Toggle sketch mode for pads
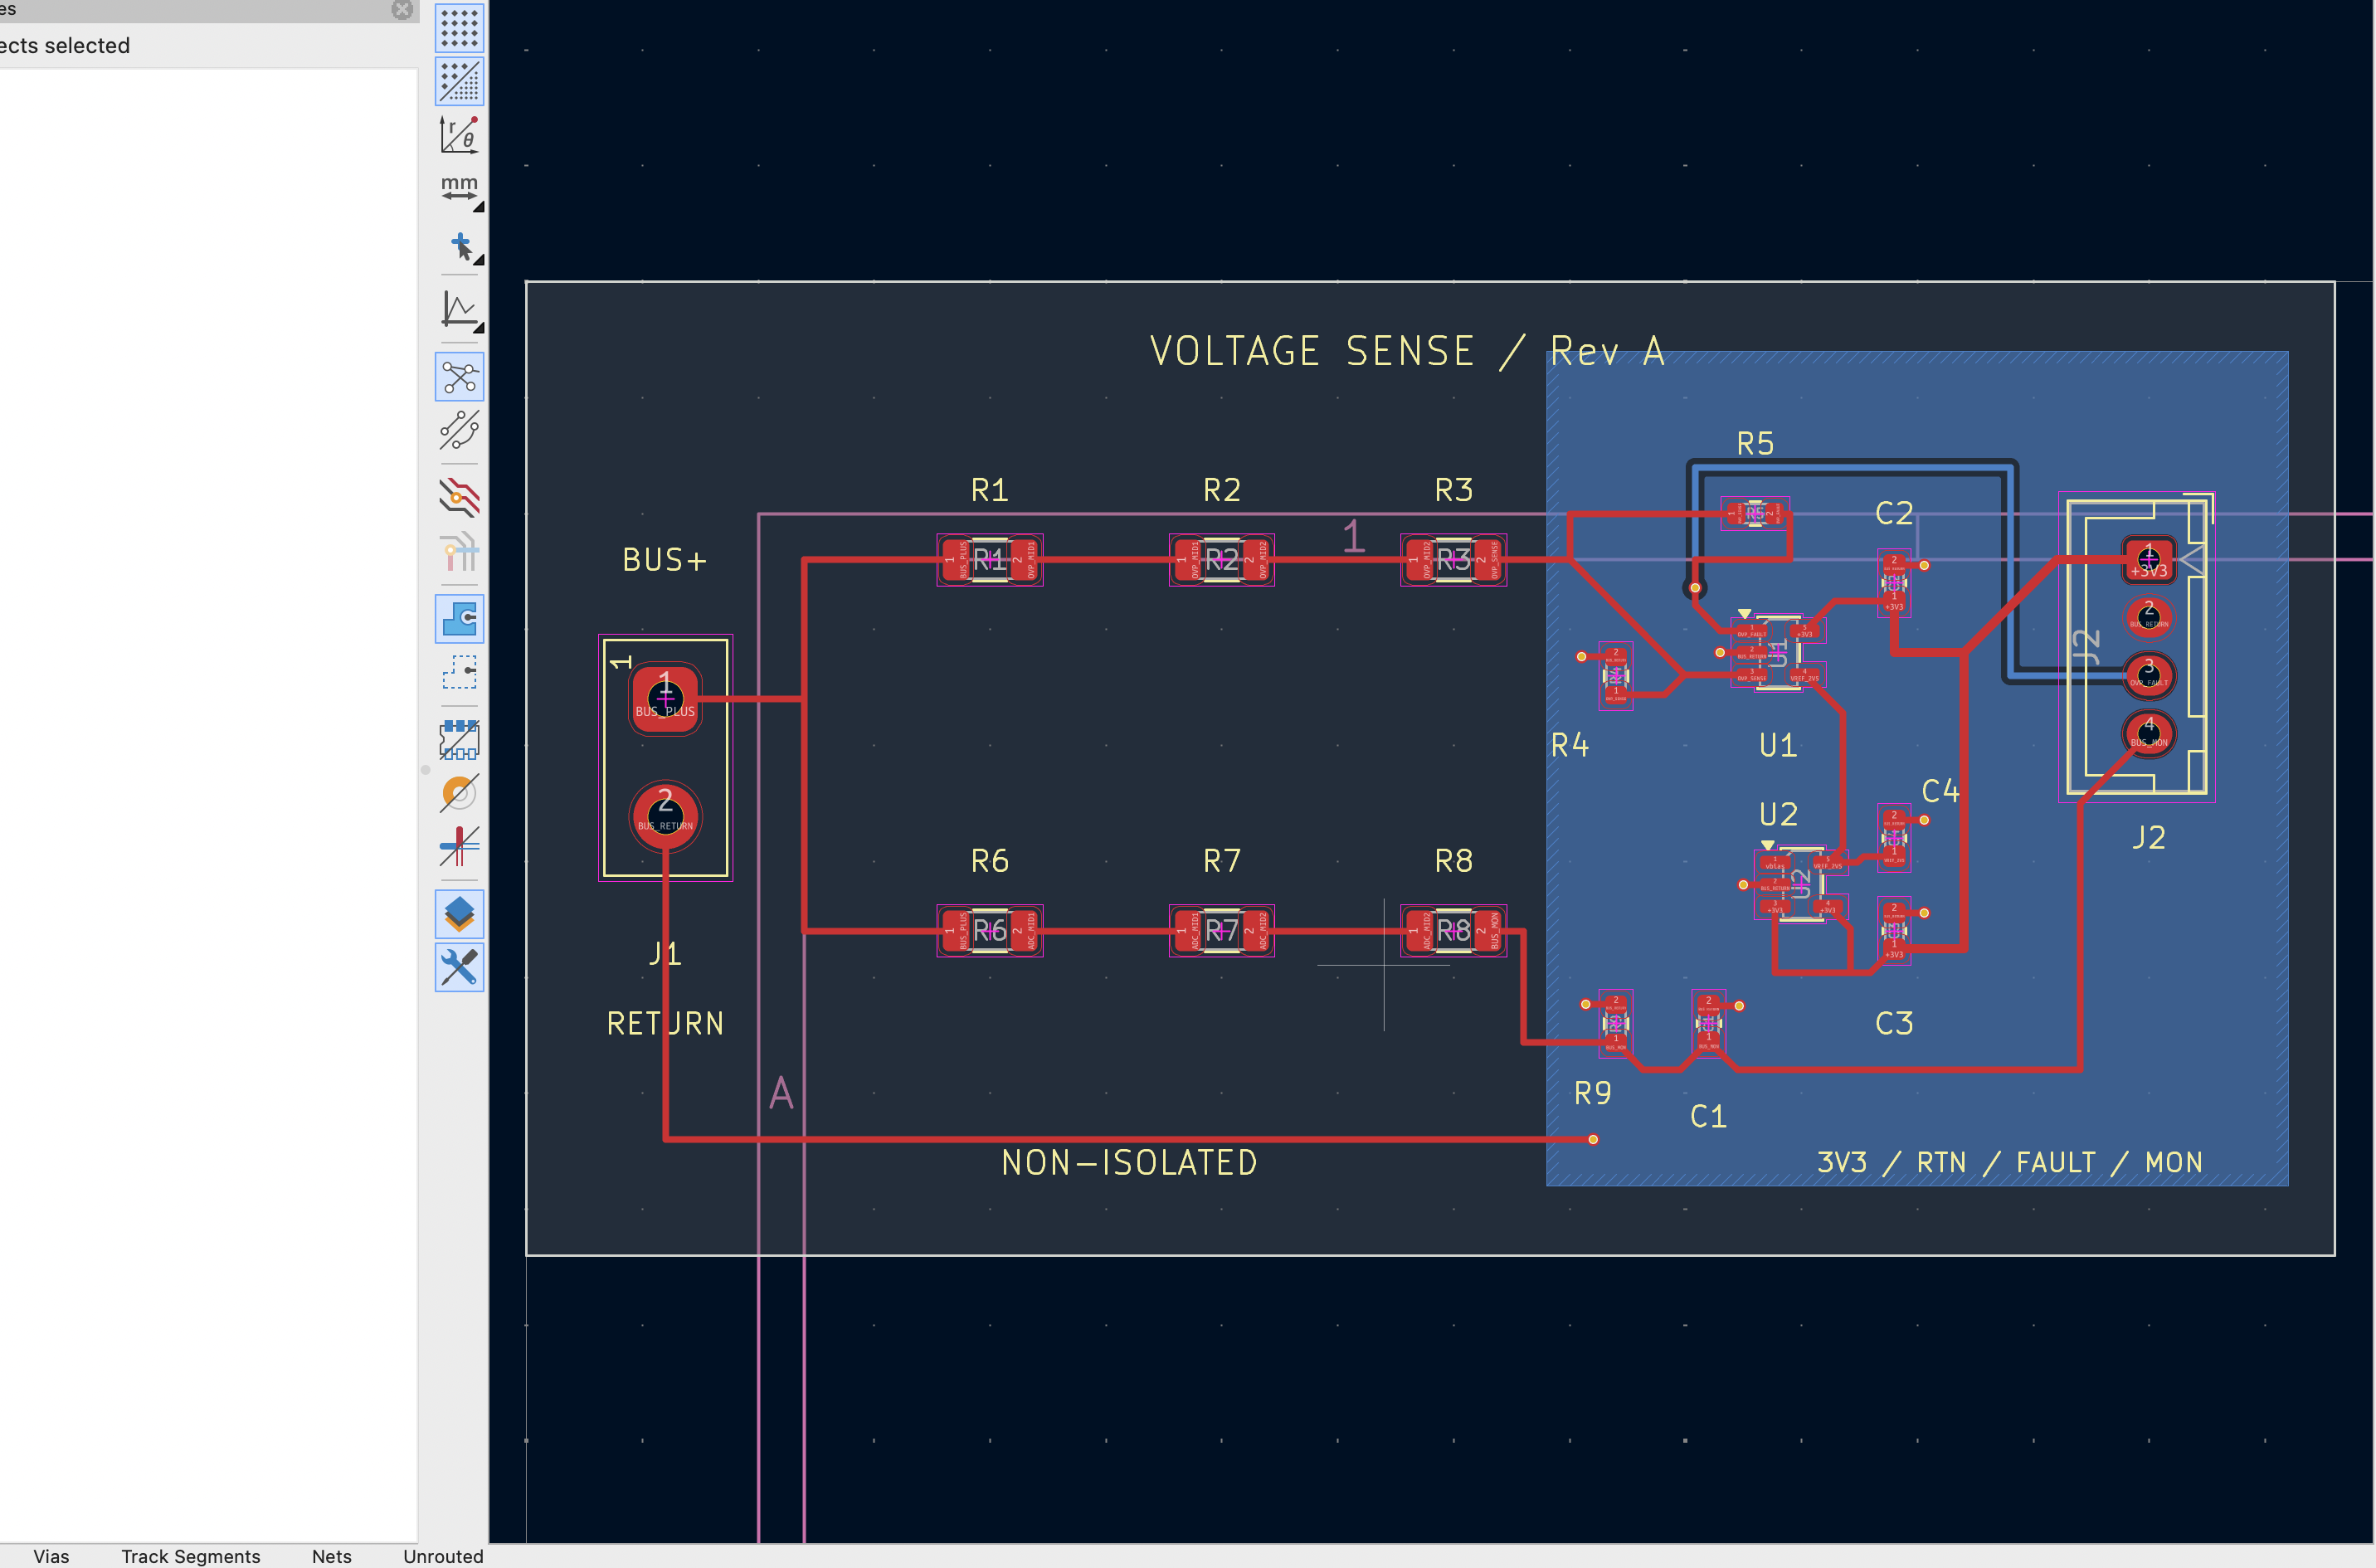This screenshot has width=2376, height=1568. click(459, 740)
